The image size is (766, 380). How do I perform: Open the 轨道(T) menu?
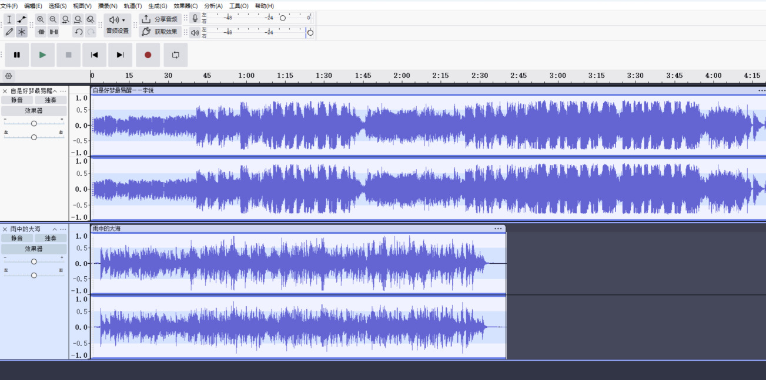click(x=133, y=6)
